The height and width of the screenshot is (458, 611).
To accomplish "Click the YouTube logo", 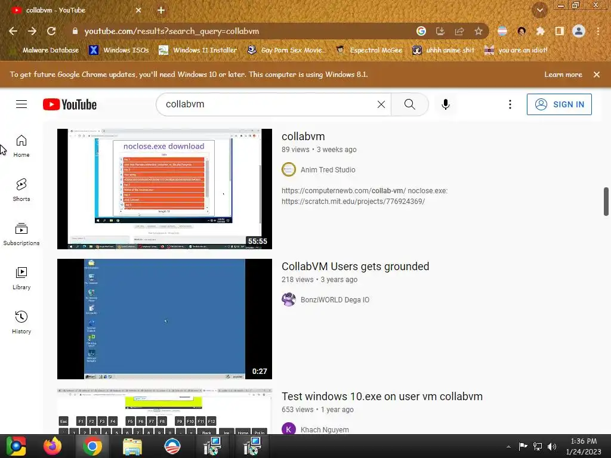I will point(70,104).
